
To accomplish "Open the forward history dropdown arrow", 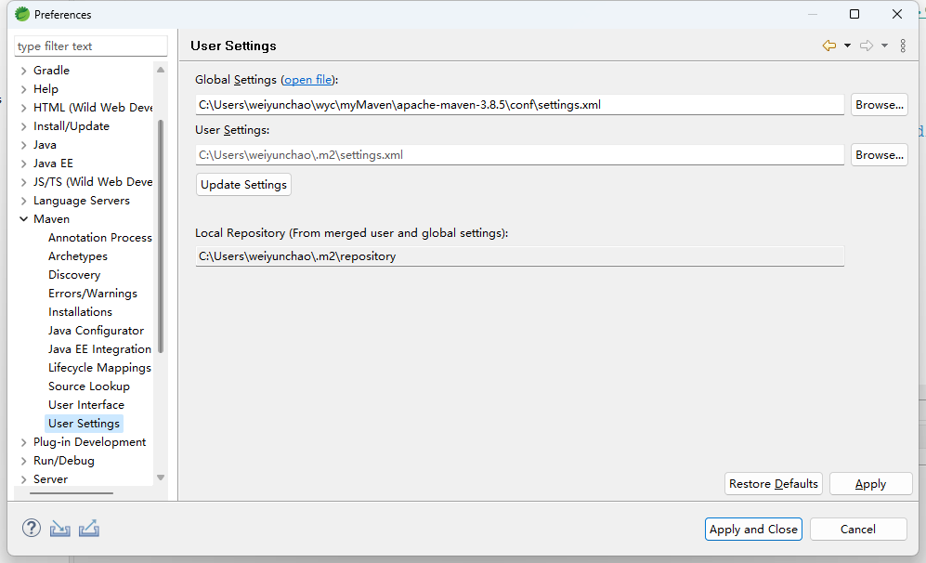I will [884, 46].
